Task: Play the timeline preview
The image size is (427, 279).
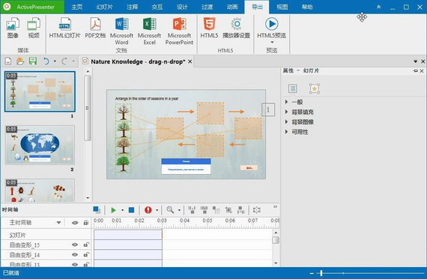Action: (x=114, y=210)
